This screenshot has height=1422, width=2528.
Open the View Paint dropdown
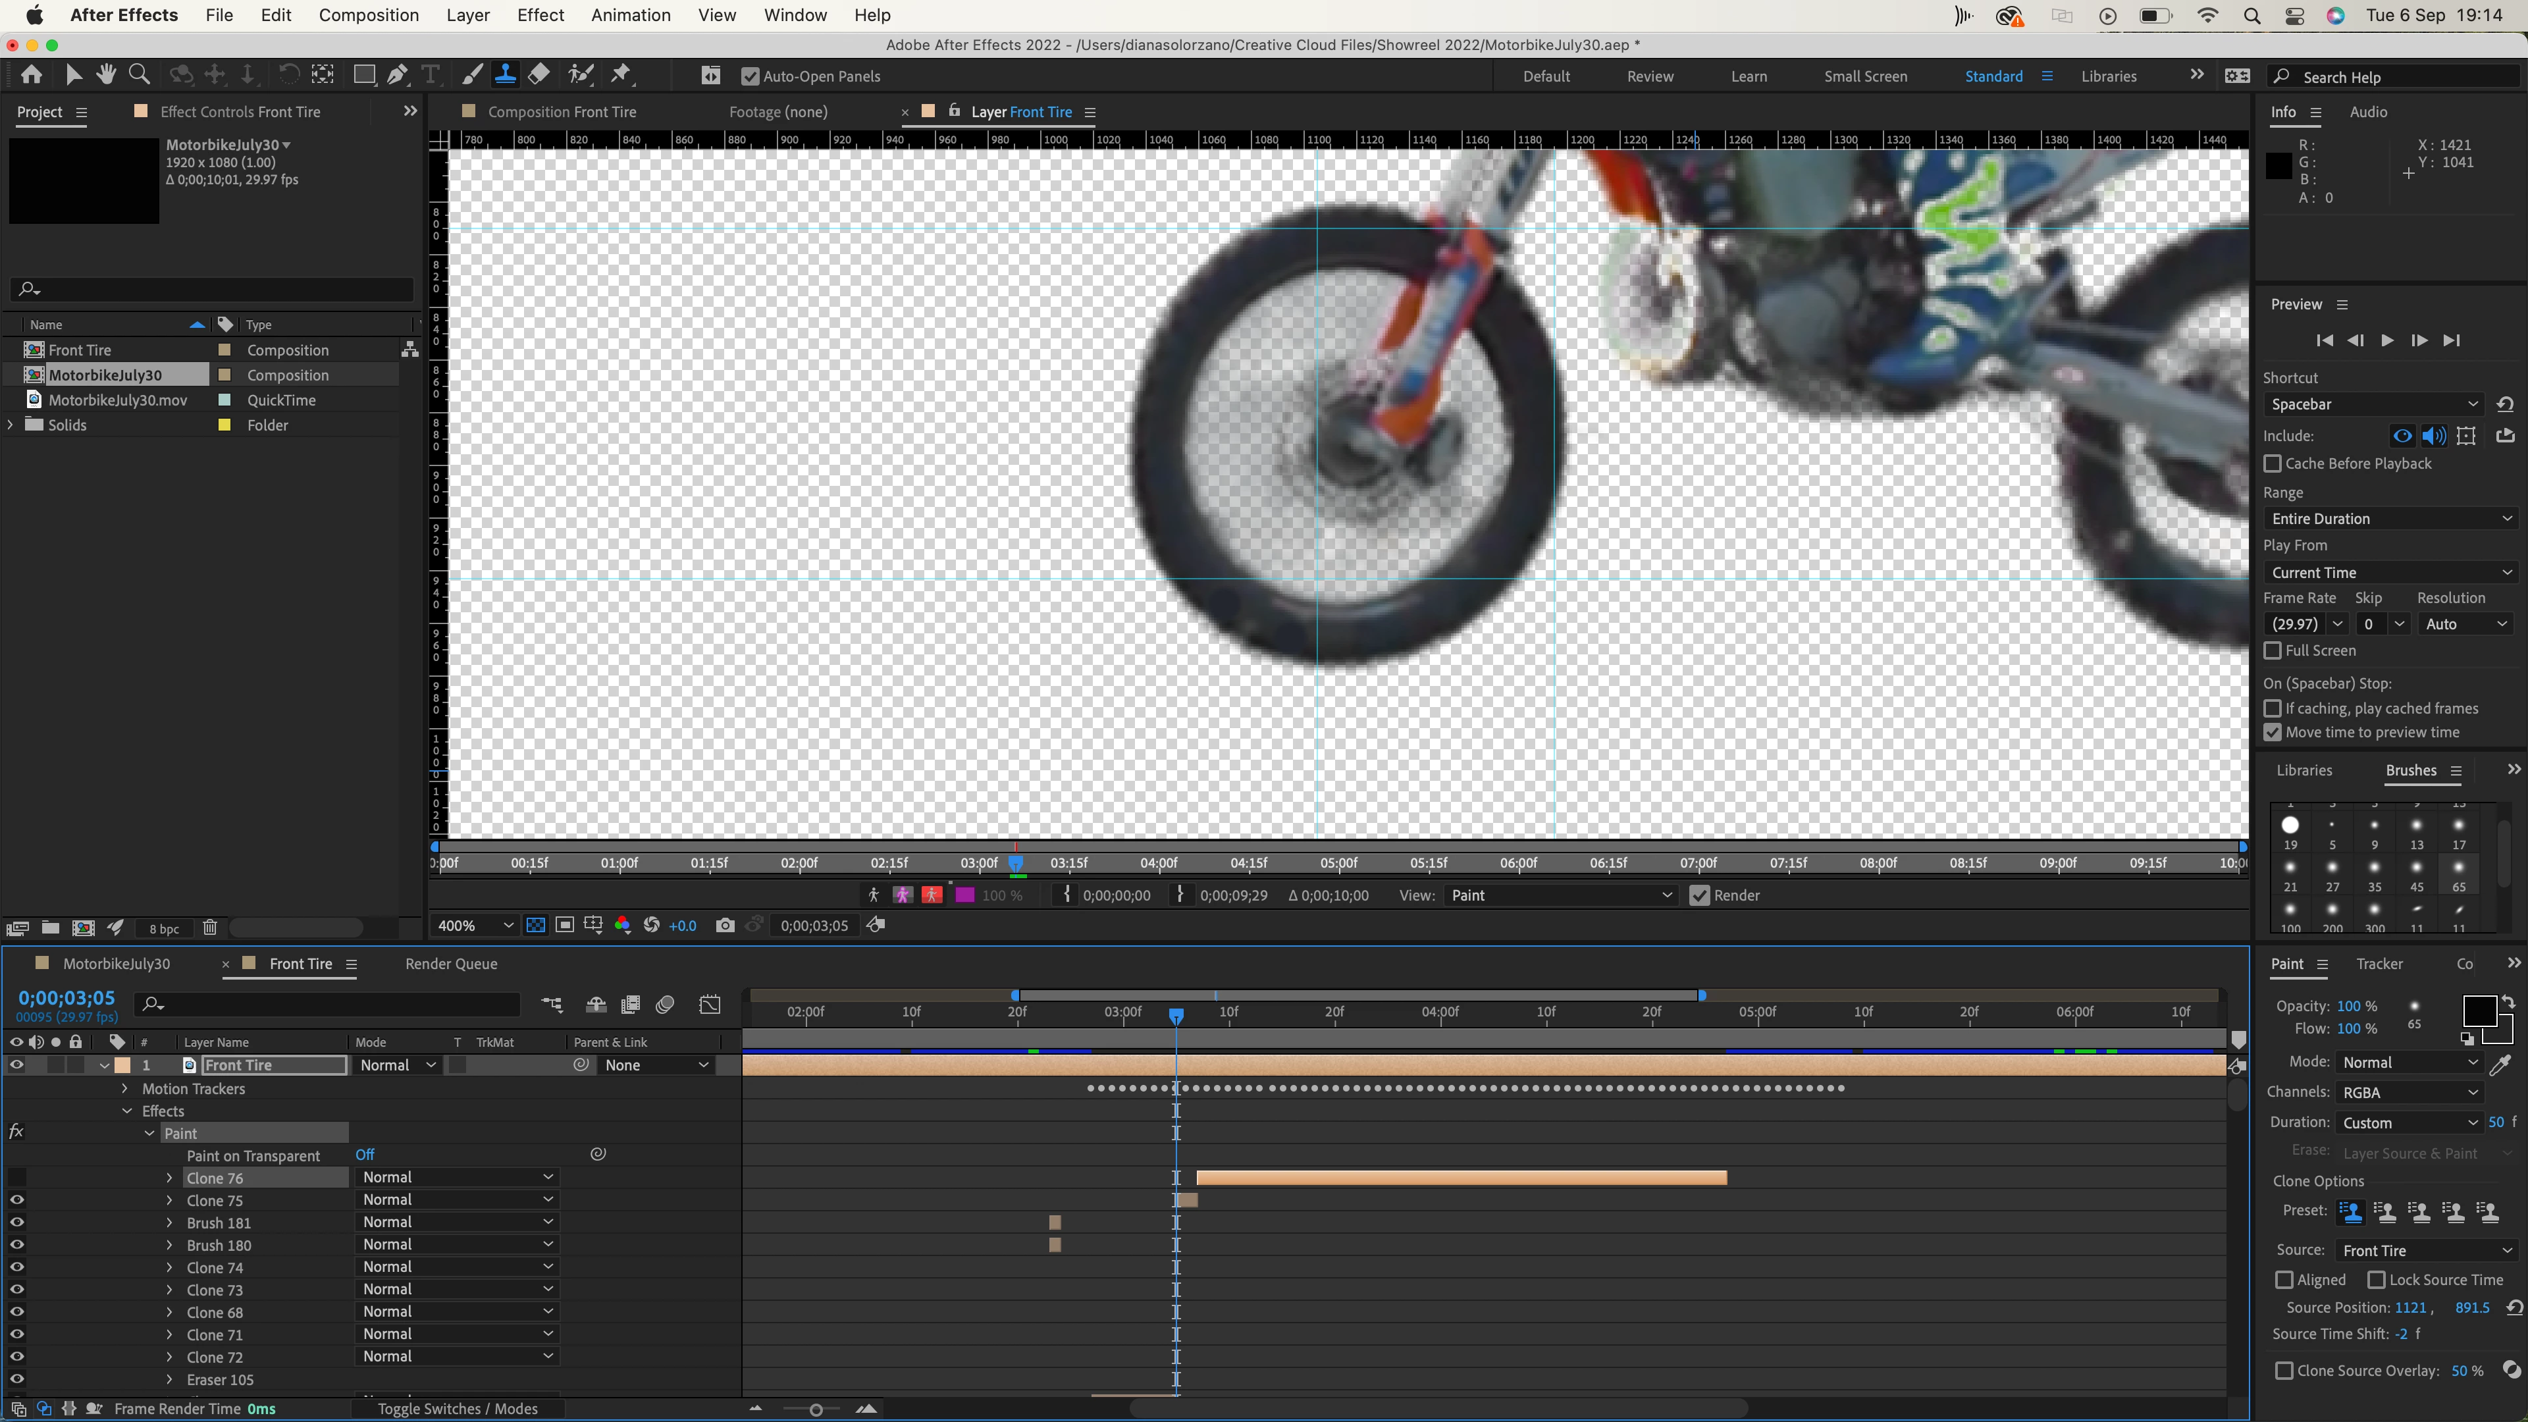coord(1560,895)
